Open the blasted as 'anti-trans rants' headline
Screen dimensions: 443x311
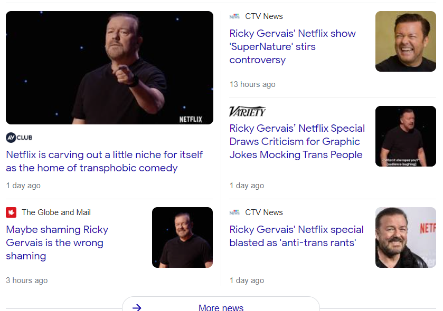[296, 236]
